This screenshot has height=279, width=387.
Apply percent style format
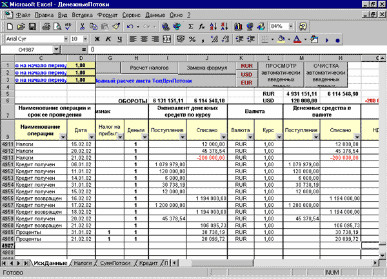point(192,39)
